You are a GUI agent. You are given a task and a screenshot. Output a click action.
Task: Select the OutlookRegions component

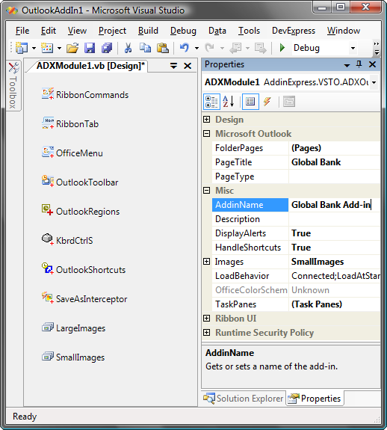pyautogui.click(x=81, y=212)
